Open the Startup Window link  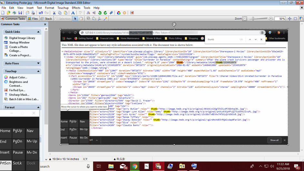(19, 43)
